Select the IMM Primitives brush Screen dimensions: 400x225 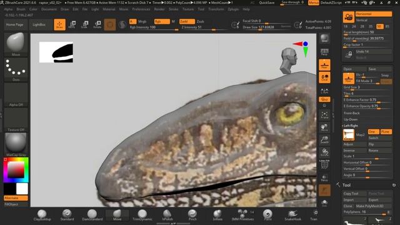(x=242, y=215)
